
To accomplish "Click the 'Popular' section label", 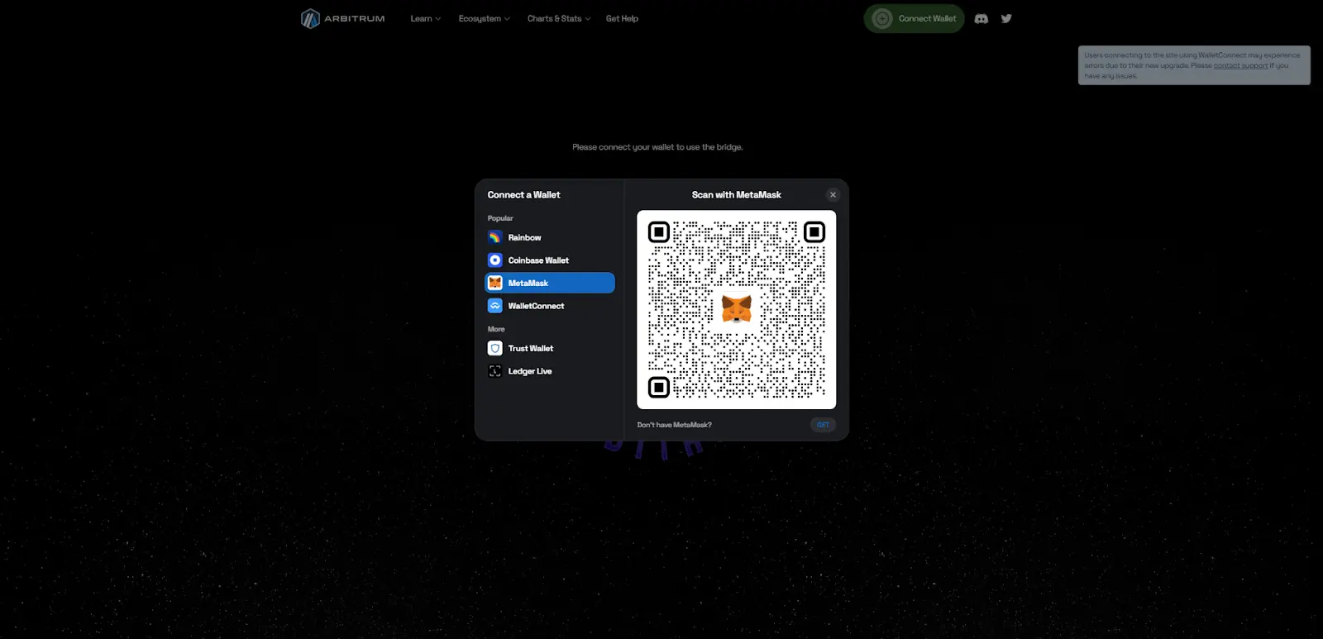I will pos(500,218).
